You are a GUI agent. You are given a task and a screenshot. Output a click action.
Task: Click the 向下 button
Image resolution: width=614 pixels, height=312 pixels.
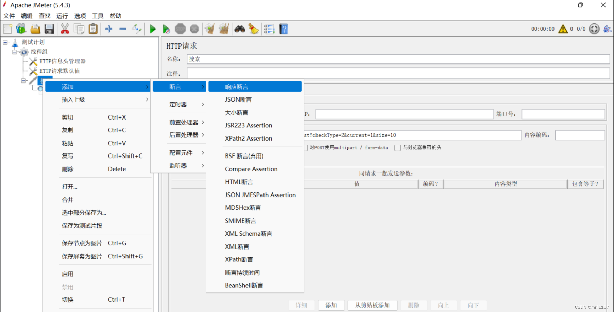473,305
